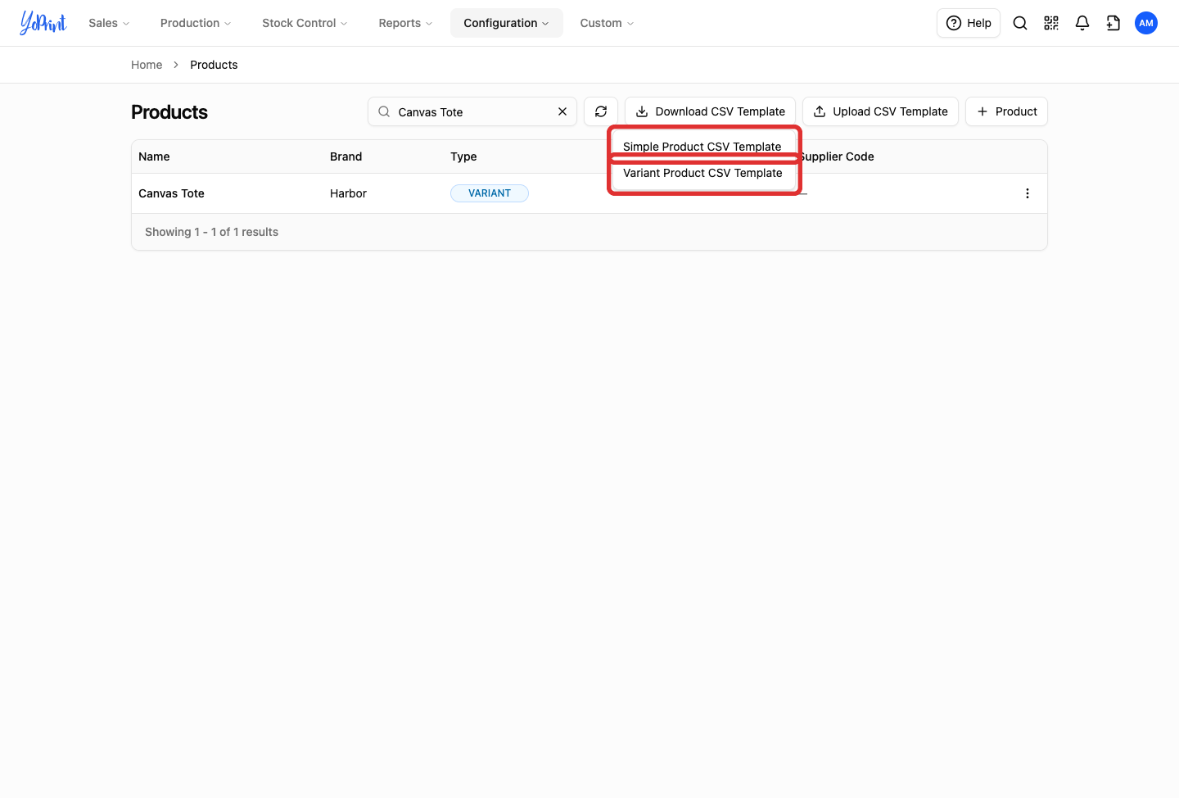Choose Variant Product CSV Template
This screenshot has height=798, width=1179.
tap(704, 173)
